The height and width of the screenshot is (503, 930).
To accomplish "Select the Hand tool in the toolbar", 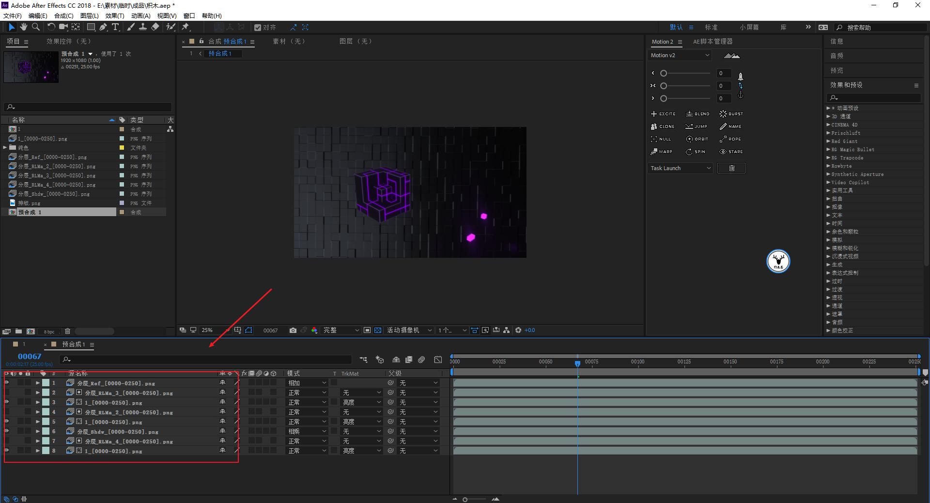I will (x=23, y=27).
